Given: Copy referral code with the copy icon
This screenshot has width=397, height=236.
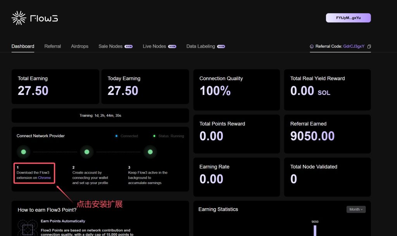Looking at the screenshot, I should [x=369, y=46].
